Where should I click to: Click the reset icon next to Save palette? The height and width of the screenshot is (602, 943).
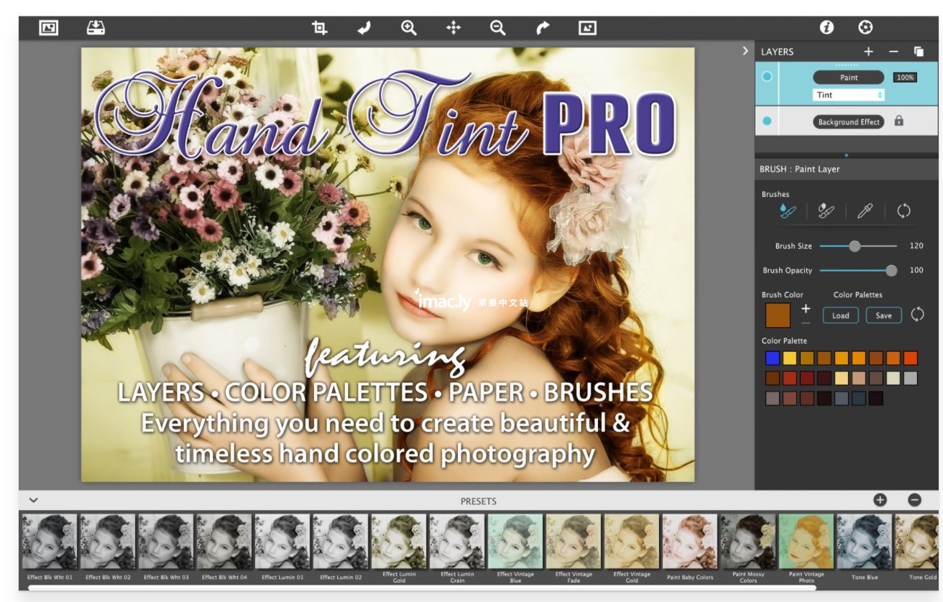coord(918,315)
